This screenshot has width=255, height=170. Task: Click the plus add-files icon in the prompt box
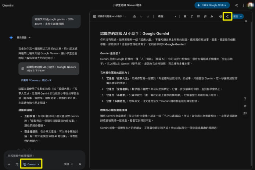pos(9,165)
